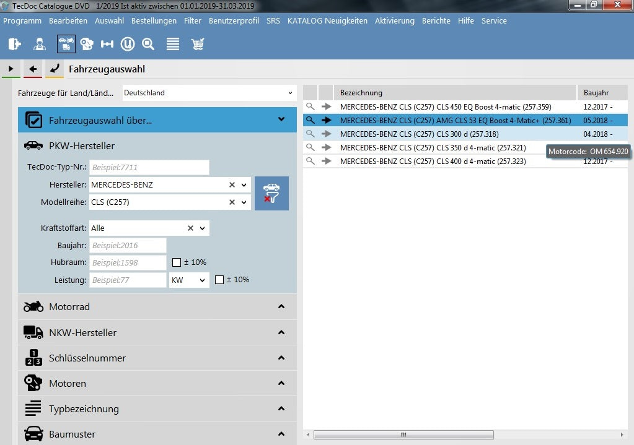Open the list view toolbar icon
Viewport: 634px width, 445px height.
[173, 43]
